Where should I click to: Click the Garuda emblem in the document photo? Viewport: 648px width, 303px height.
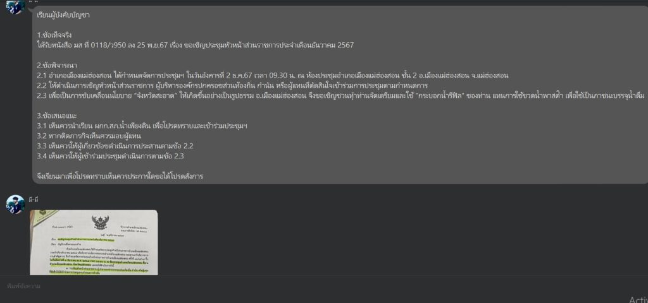pyautogui.click(x=99, y=222)
